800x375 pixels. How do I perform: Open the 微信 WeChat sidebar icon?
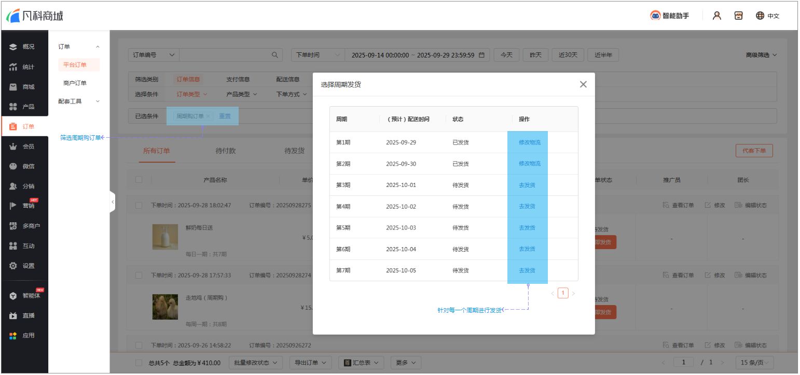tap(13, 166)
